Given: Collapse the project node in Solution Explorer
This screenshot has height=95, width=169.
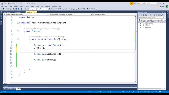Looking at the screenshot, I should coord(139,22).
